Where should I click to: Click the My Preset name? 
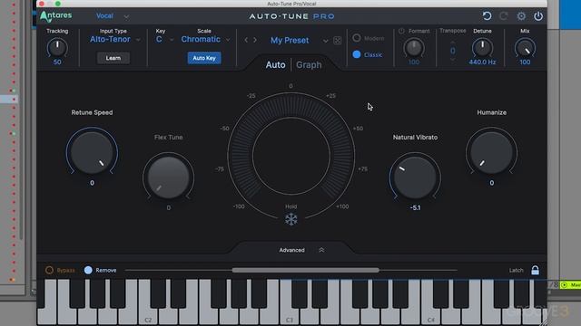(x=290, y=40)
